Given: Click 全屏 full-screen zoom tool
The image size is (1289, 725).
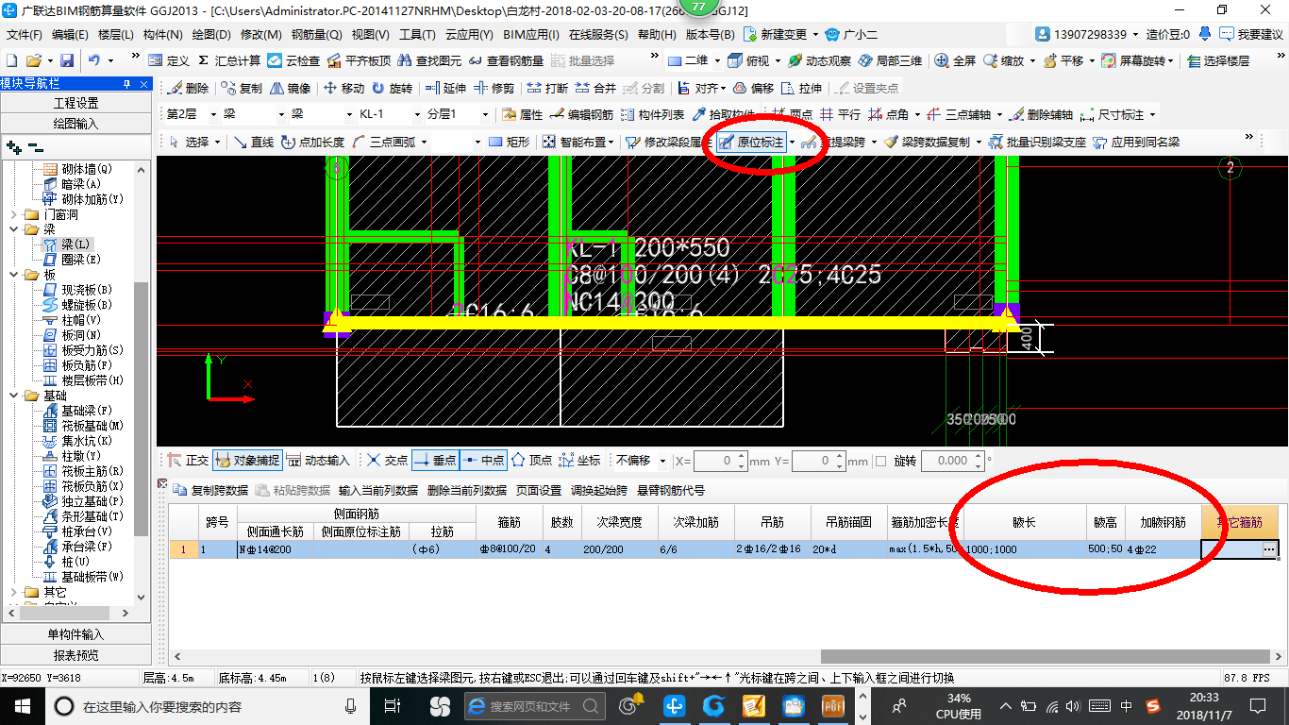Looking at the screenshot, I should point(956,60).
